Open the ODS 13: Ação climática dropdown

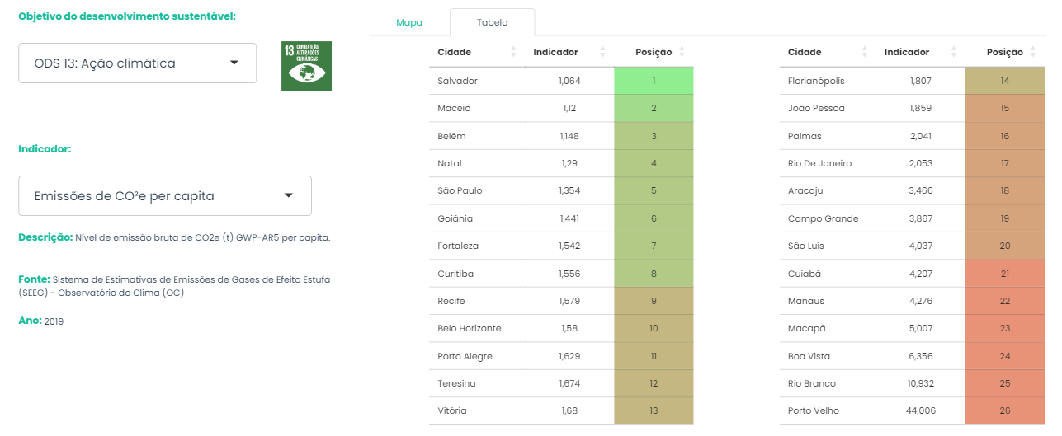pyautogui.click(x=137, y=63)
